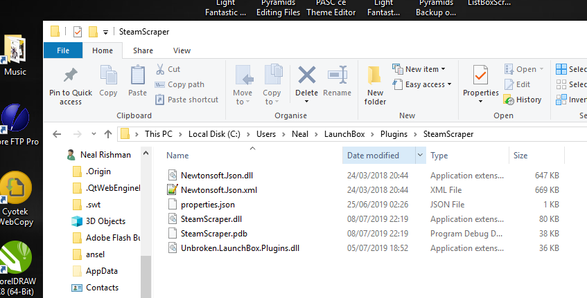Open the New item dropdown

419,69
